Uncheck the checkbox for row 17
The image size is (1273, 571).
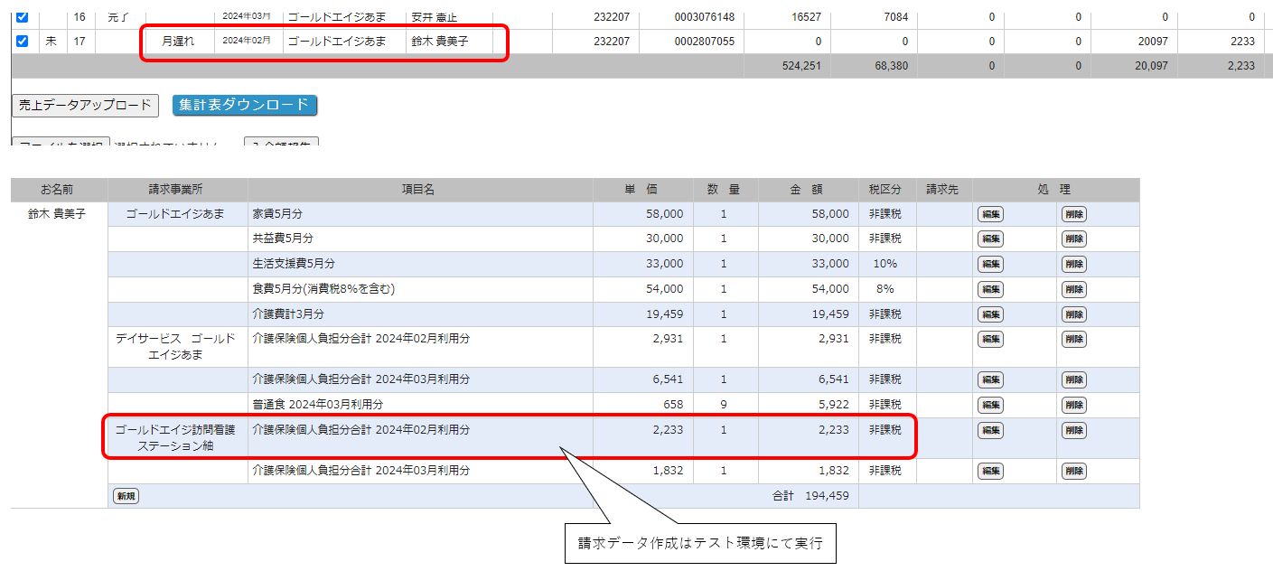(x=23, y=41)
